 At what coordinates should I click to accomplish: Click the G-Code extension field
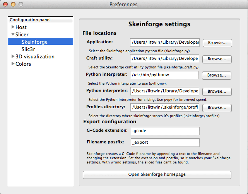click(x=165, y=131)
